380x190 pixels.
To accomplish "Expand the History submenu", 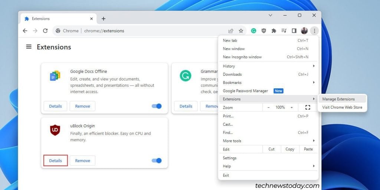I will [x=268, y=66].
